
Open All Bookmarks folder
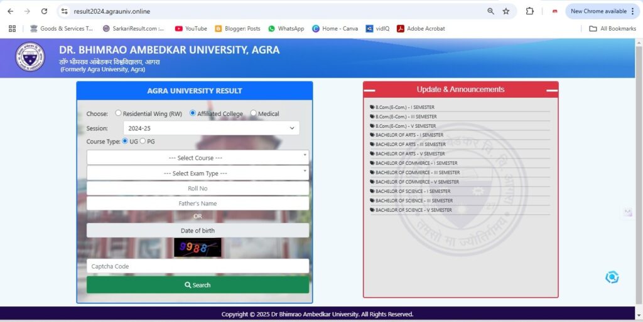tap(613, 29)
